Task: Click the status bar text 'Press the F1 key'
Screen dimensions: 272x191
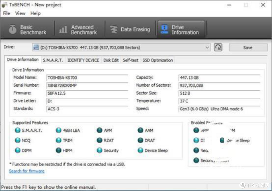Action: tap(48, 187)
